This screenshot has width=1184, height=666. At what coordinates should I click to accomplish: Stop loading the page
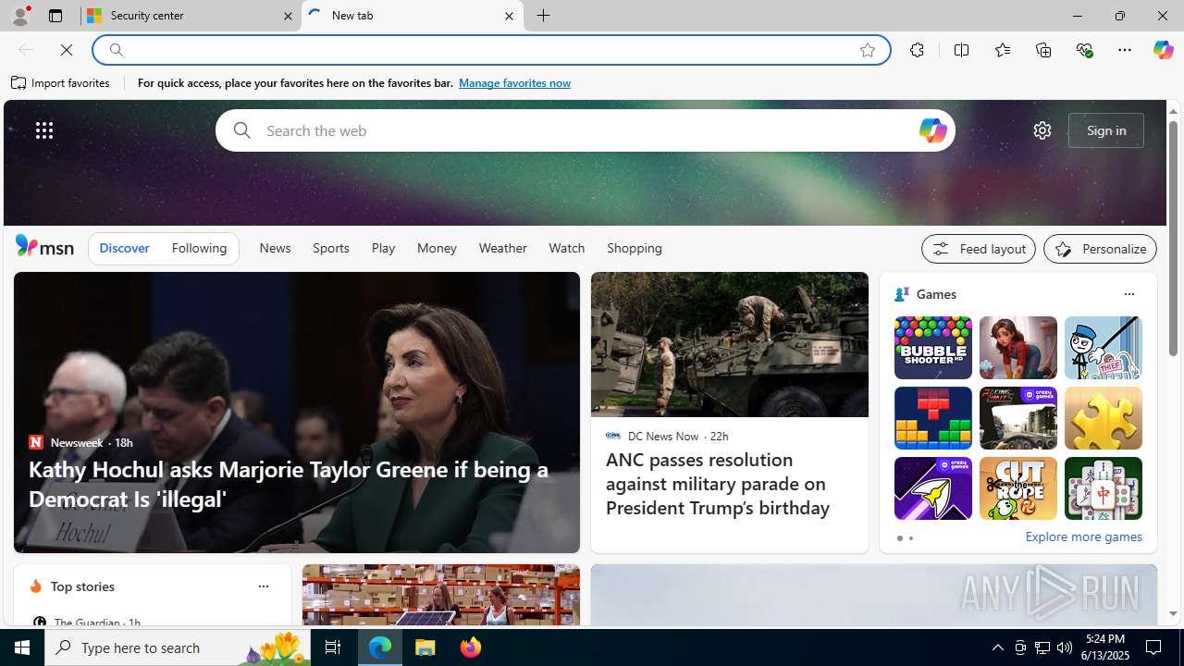[67, 50]
